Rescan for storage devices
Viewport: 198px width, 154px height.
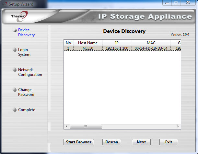pyautogui.click(x=112, y=142)
